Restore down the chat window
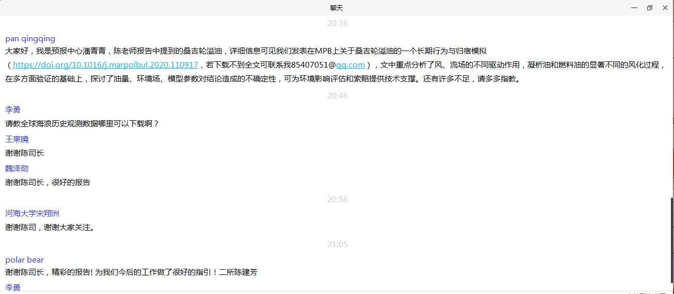Image resolution: width=674 pixels, height=294 pixels. [649, 8]
